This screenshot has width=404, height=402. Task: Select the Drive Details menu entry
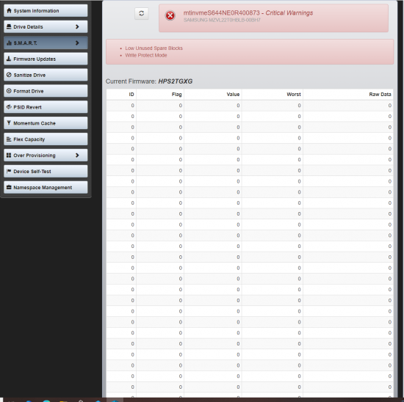coord(46,26)
